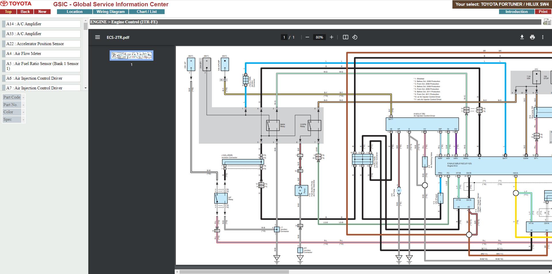Click the red Print button
552x274 pixels.
point(543,12)
